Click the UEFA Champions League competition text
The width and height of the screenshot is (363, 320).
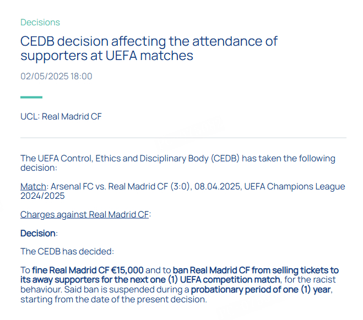(295, 187)
